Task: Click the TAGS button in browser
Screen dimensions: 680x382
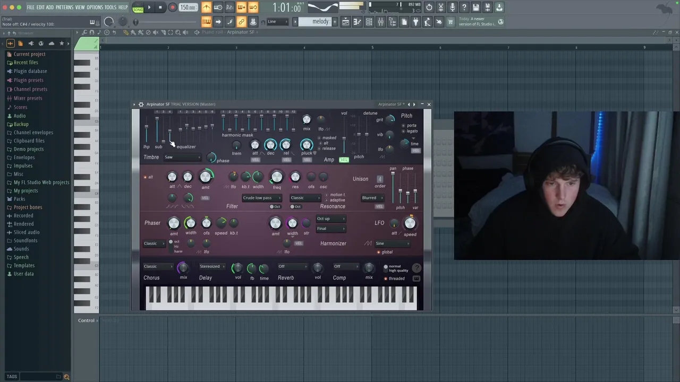Action: click(x=12, y=377)
